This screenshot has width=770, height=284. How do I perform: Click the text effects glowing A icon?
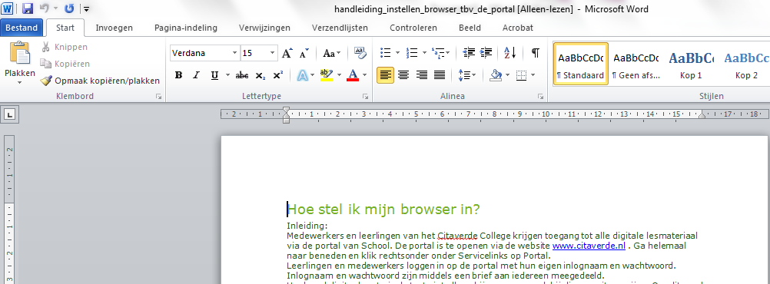(303, 75)
